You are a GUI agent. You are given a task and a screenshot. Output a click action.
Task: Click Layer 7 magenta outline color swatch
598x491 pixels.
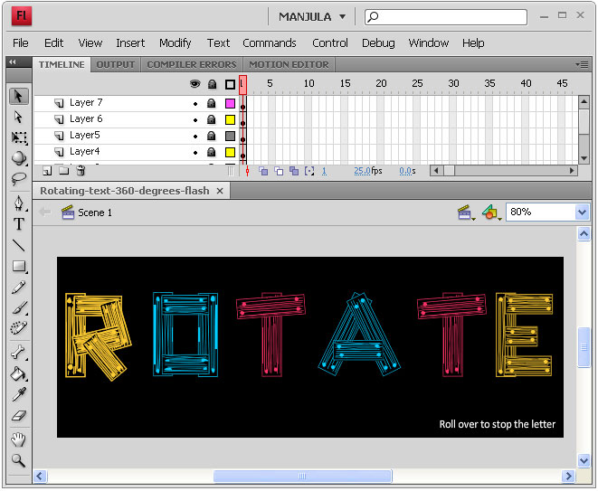pyautogui.click(x=230, y=103)
